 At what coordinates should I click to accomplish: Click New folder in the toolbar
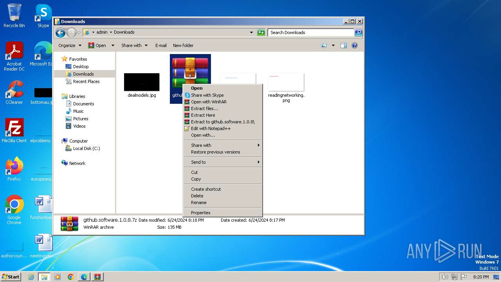183,45
